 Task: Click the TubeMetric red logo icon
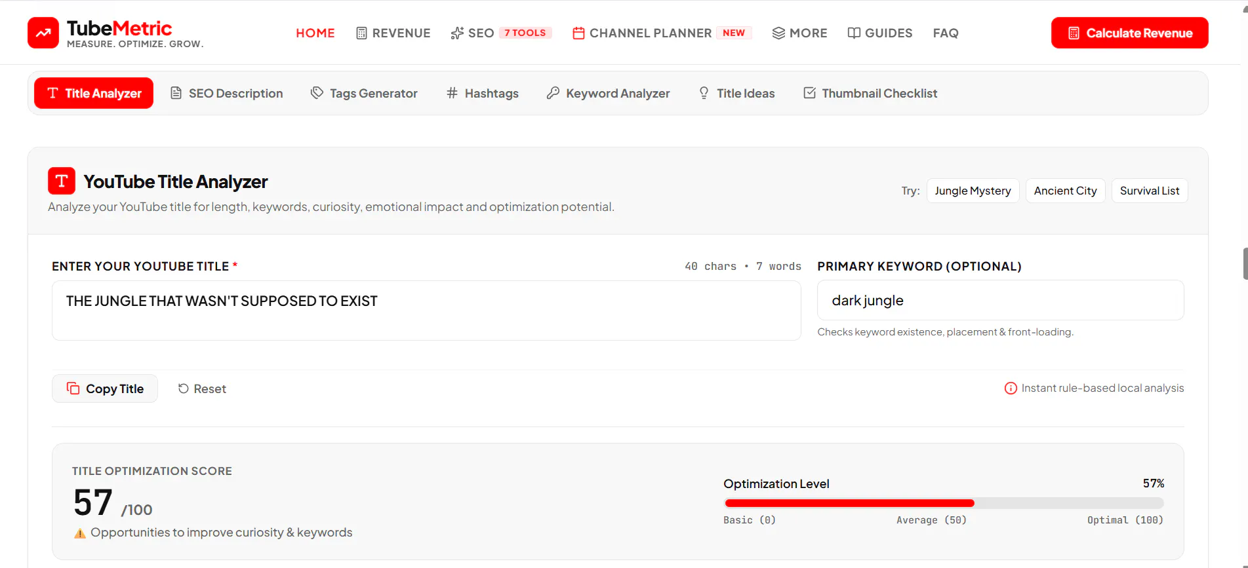43,33
